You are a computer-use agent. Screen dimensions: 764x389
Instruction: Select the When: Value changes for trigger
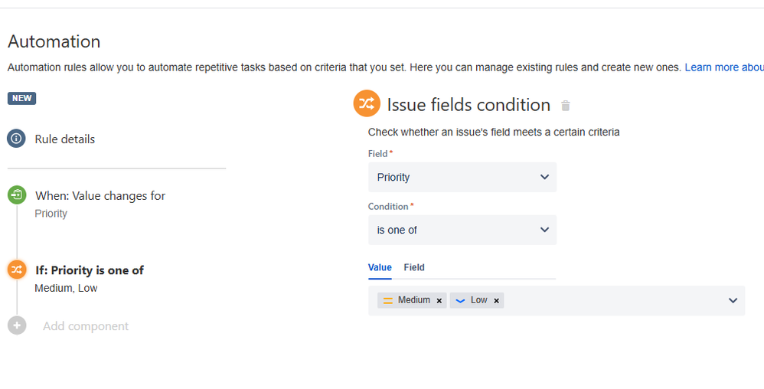(100, 196)
